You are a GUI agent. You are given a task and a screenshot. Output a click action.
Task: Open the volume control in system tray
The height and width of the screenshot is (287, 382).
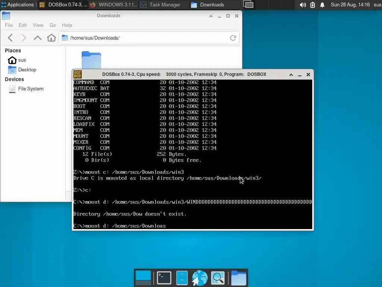pos(303,5)
